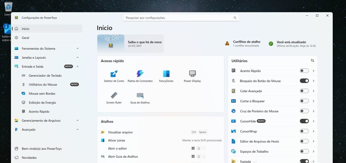The image size is (346, 163).
Task: Turn on the Cortar e Bloquear toggle
Action: click(304, 101)
